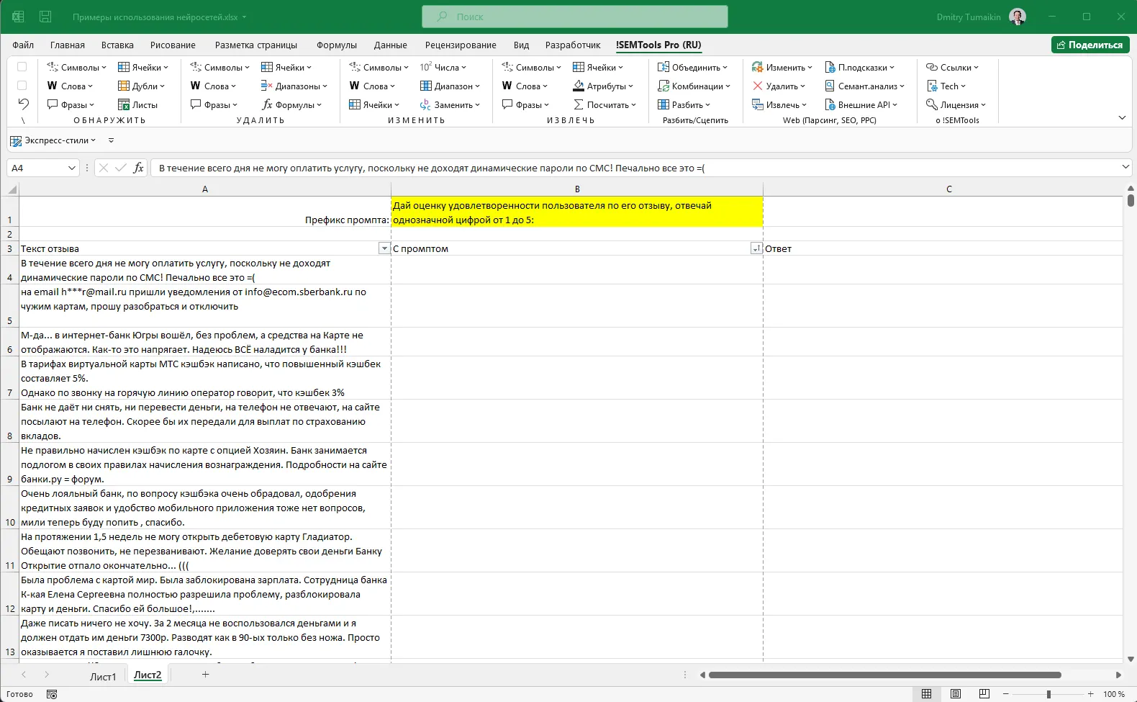The width and height of the screenshot is (1137, 702).
Task: Click the Поделиться button
Action: point(1090,45)
